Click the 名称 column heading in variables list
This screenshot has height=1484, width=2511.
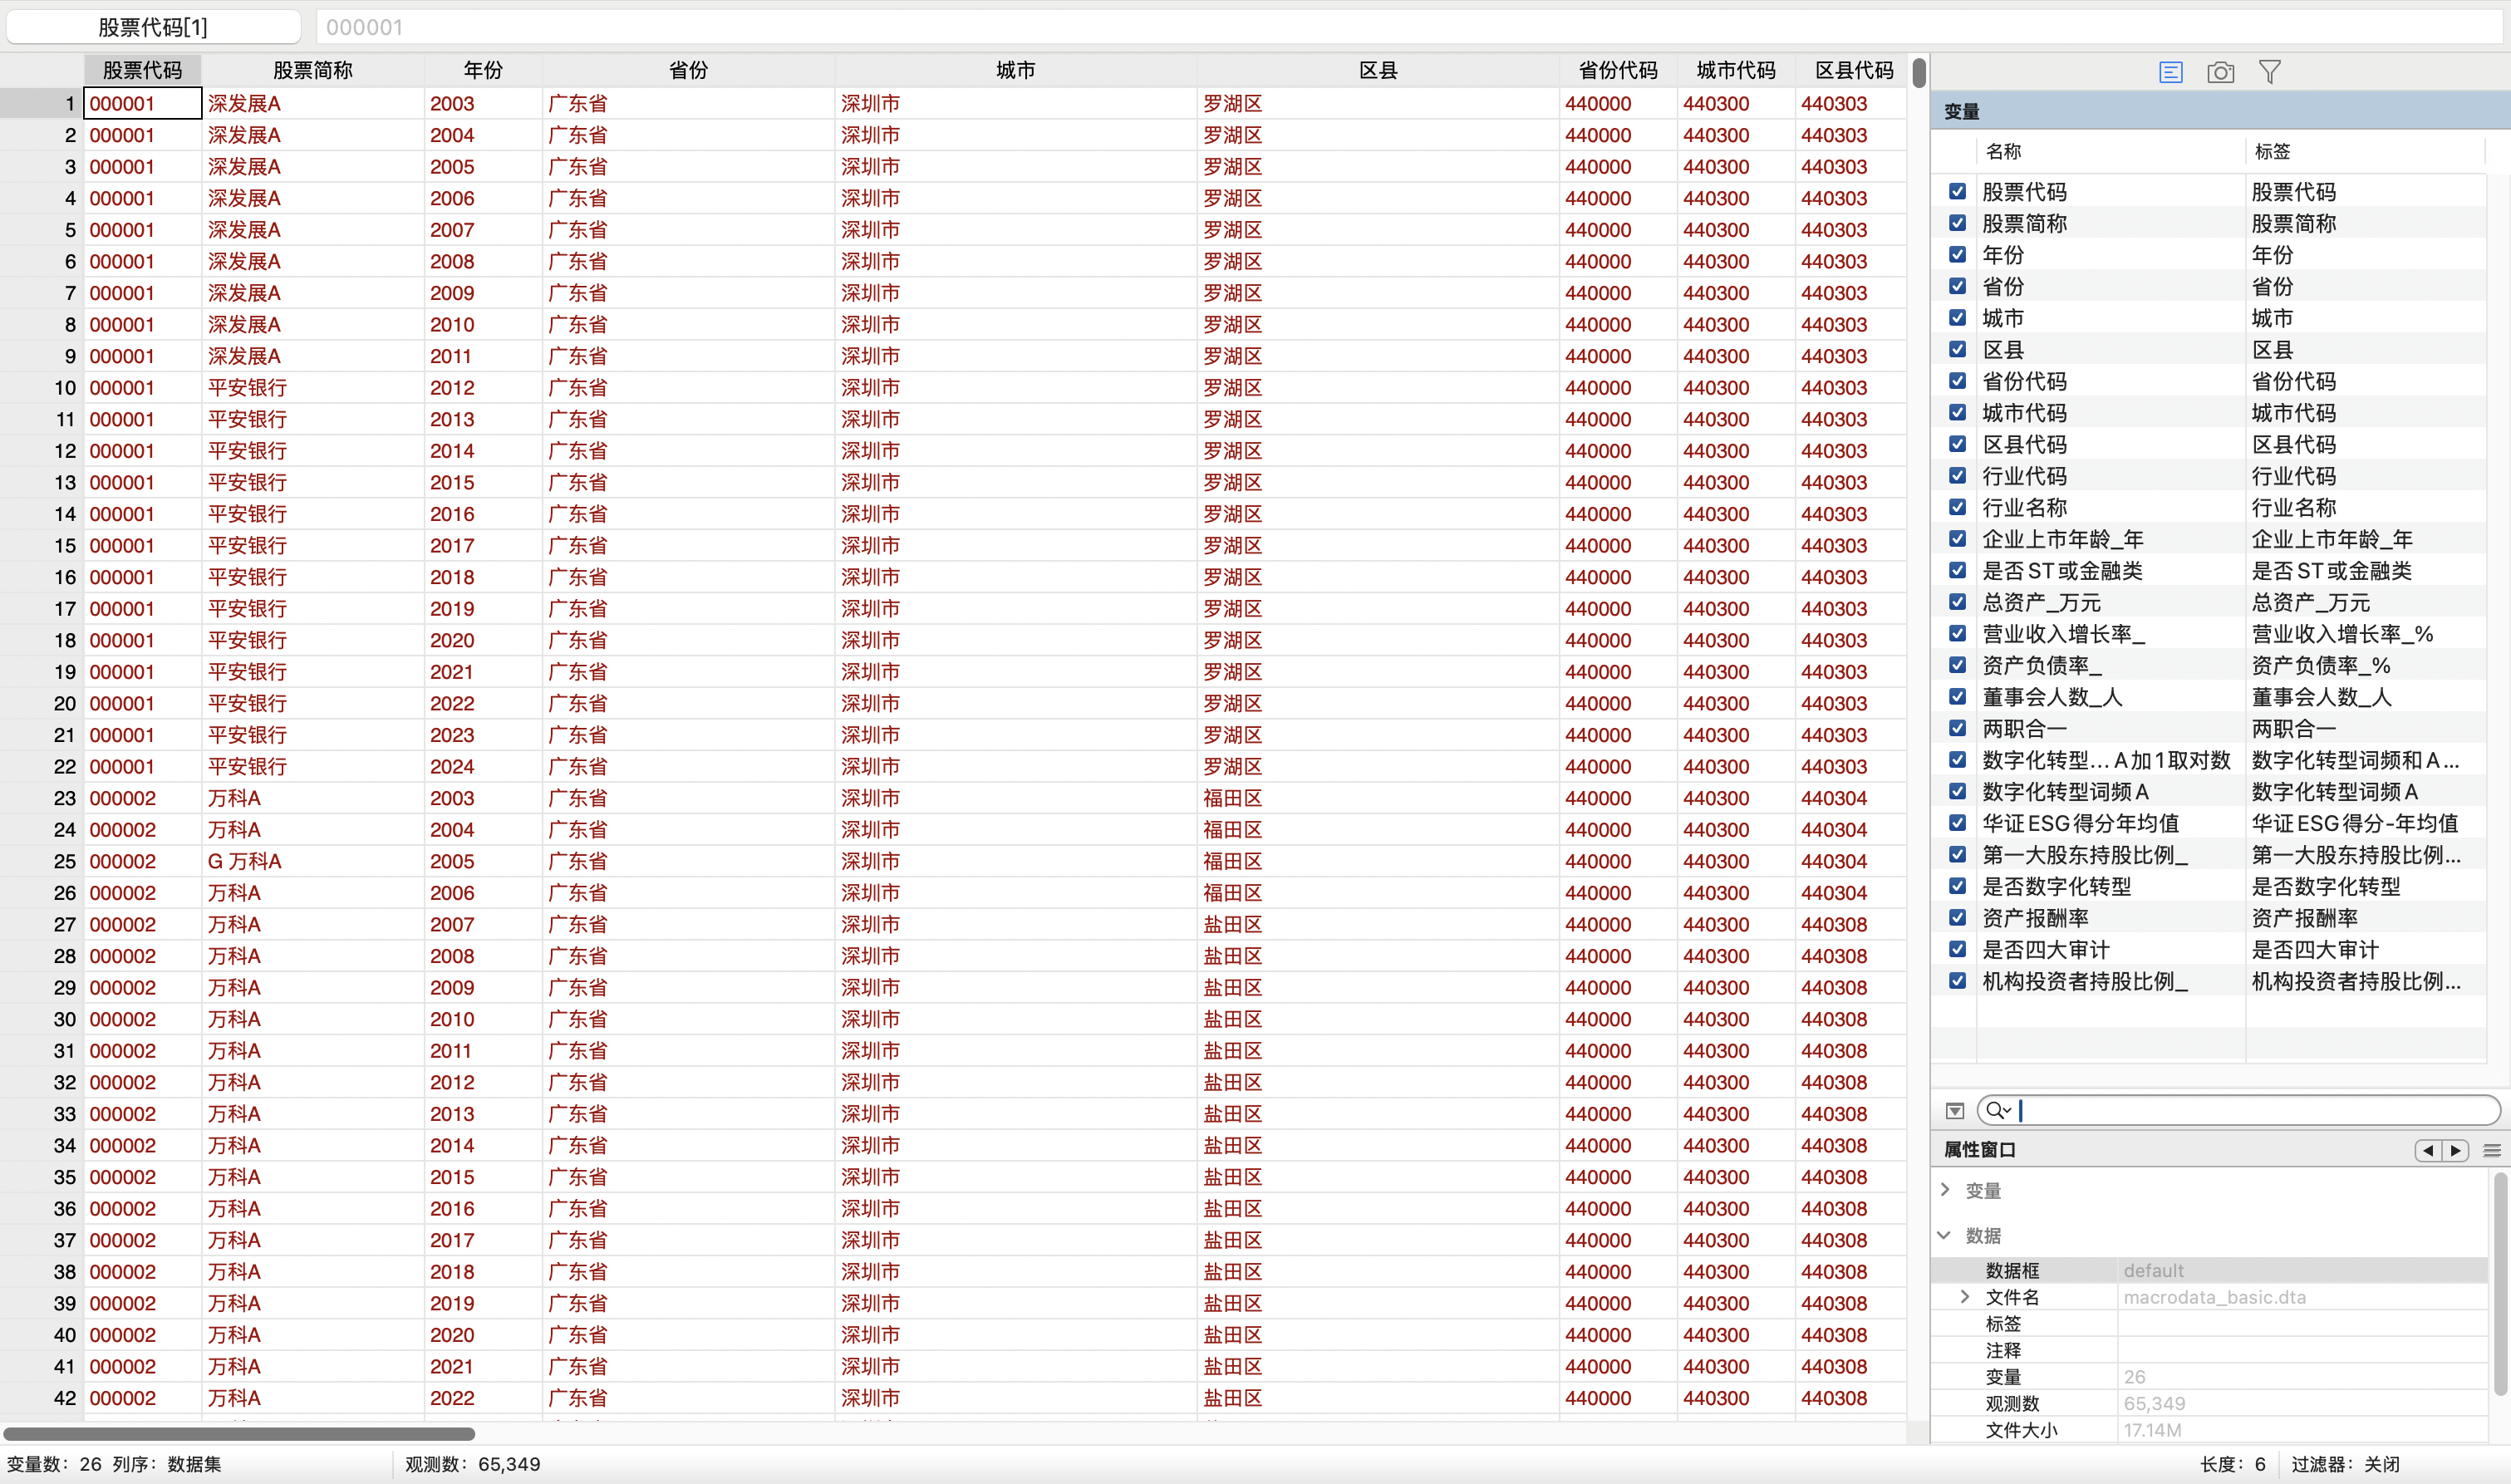point(2003,151)
